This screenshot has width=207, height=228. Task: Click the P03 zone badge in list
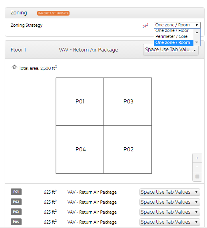pyautogui.click(x=16, y=212)
